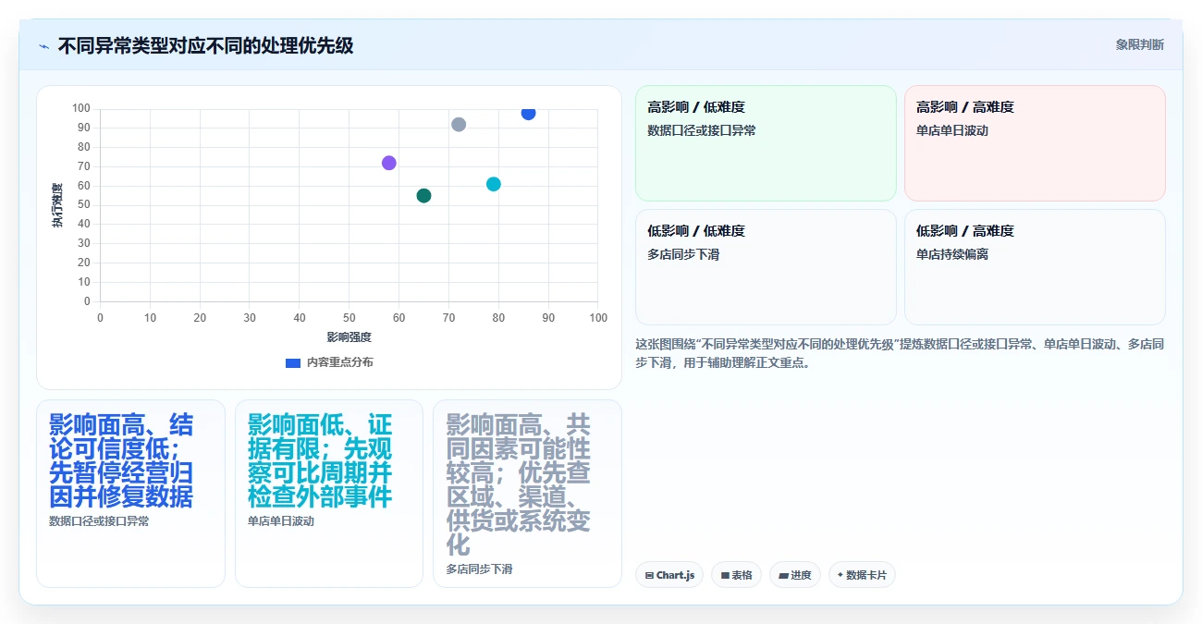Click the blue headline starting 影响面高、结论可信度低
The width and height of the screenshot is (1202, 624).
point(121,460)
